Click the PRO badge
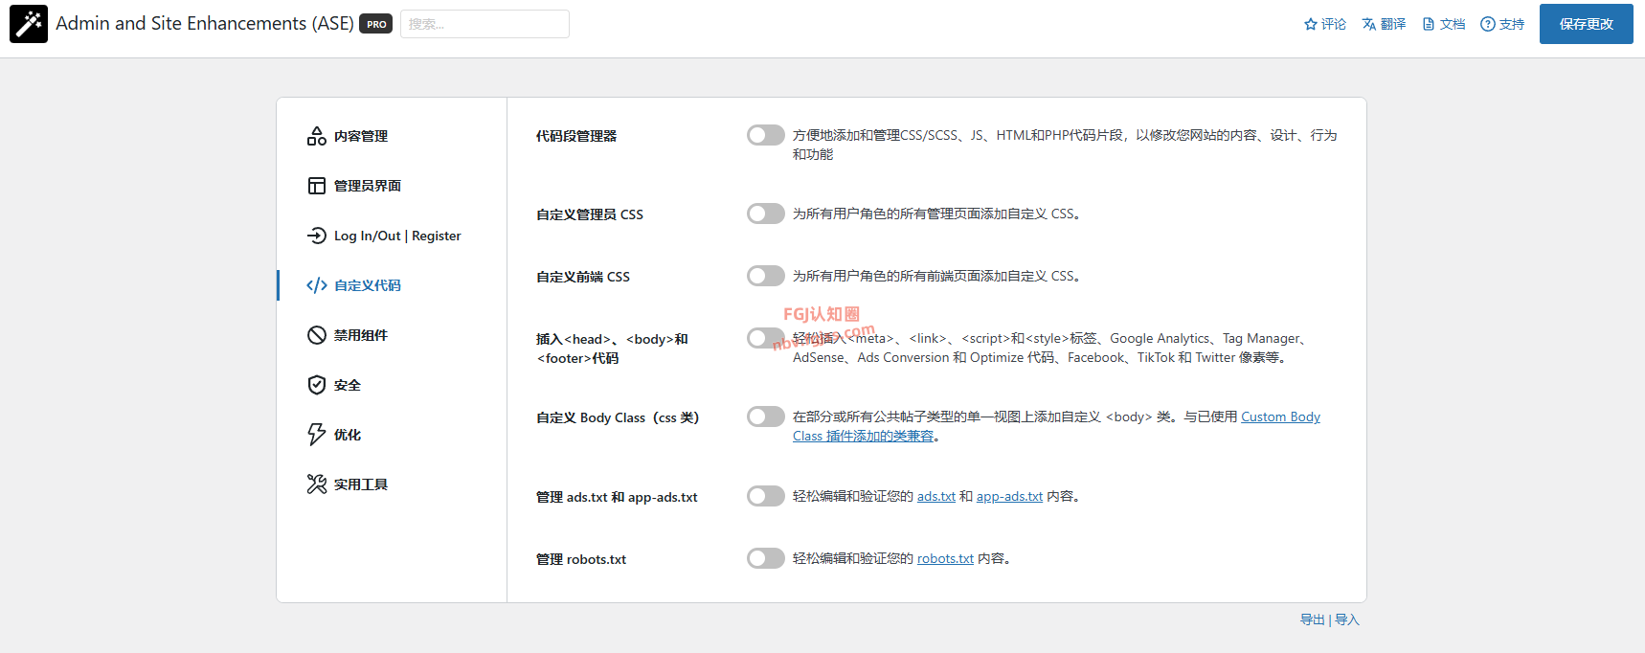 tap(376, 24)
